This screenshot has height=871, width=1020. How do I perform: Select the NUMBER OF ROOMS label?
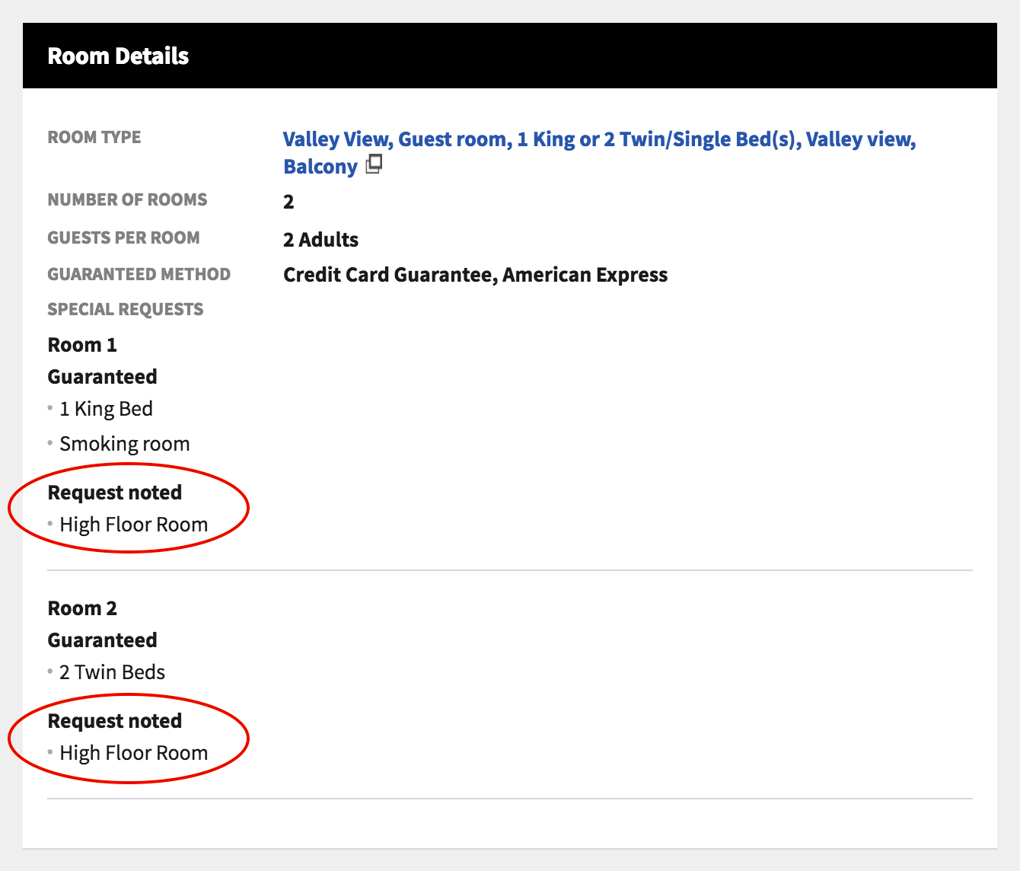click(x=127, y=199)
